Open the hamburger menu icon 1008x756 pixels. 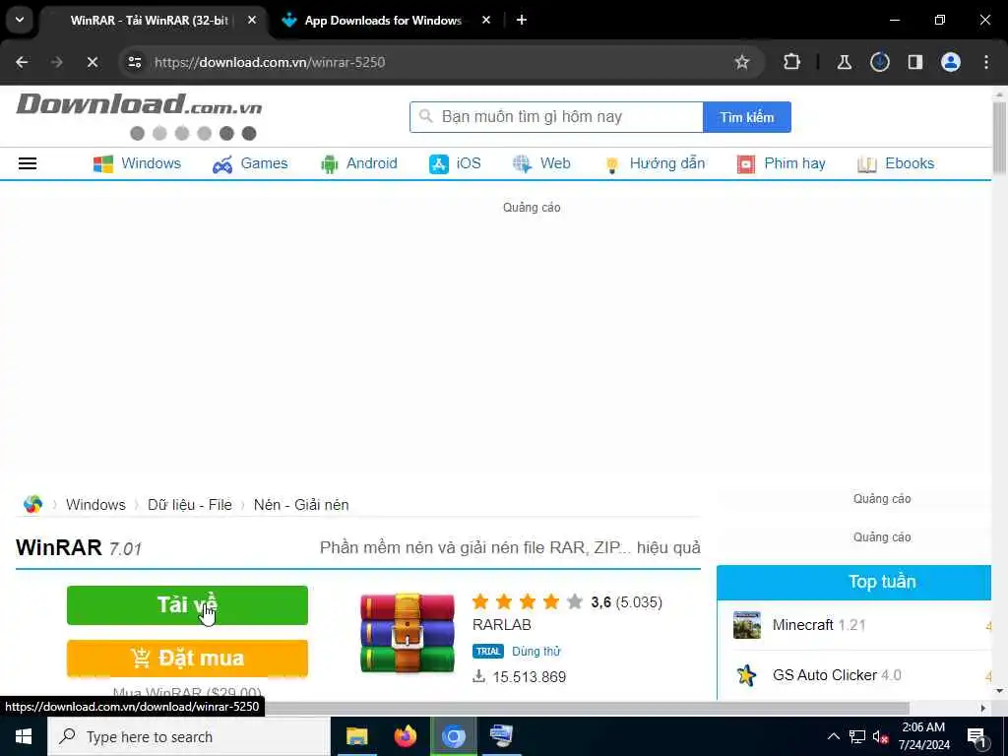[27, 163]
